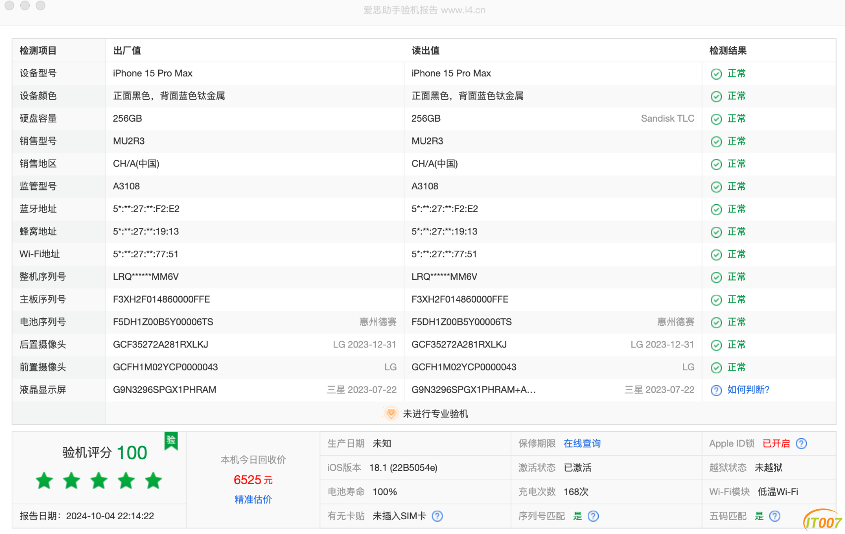Image resolution: width=845 pixels, height=534 pixels.
Task: Click the 已开启 Apple ID lock status
Action: click(x=776, y=444)
